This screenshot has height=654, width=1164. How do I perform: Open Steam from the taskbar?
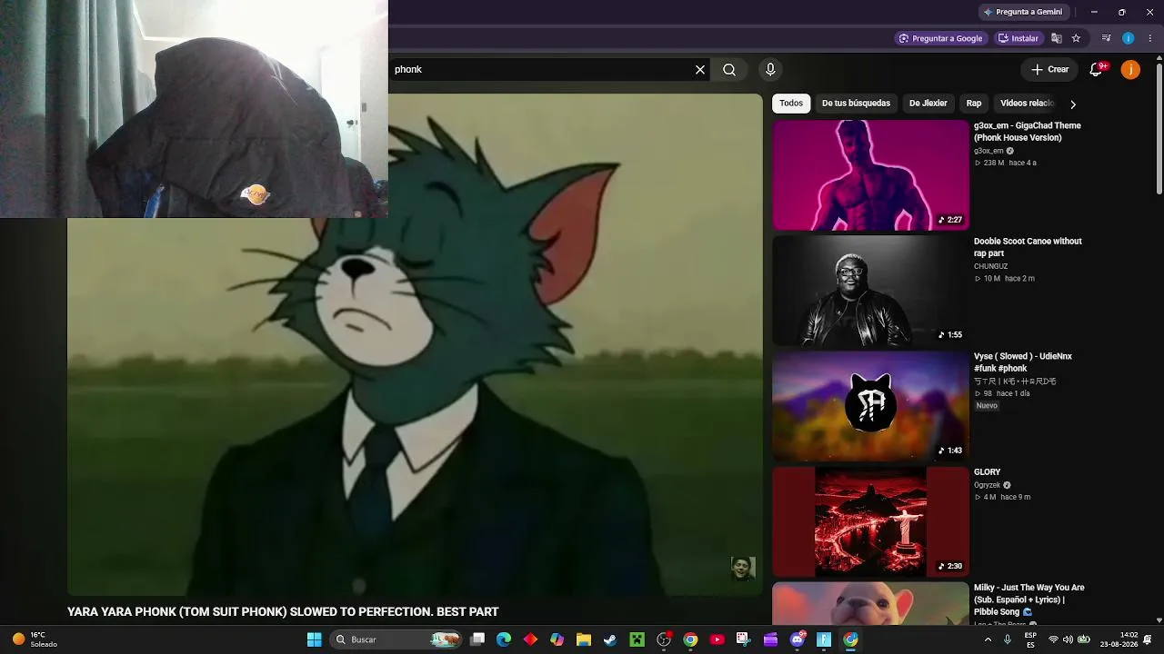tap(610, 639)
